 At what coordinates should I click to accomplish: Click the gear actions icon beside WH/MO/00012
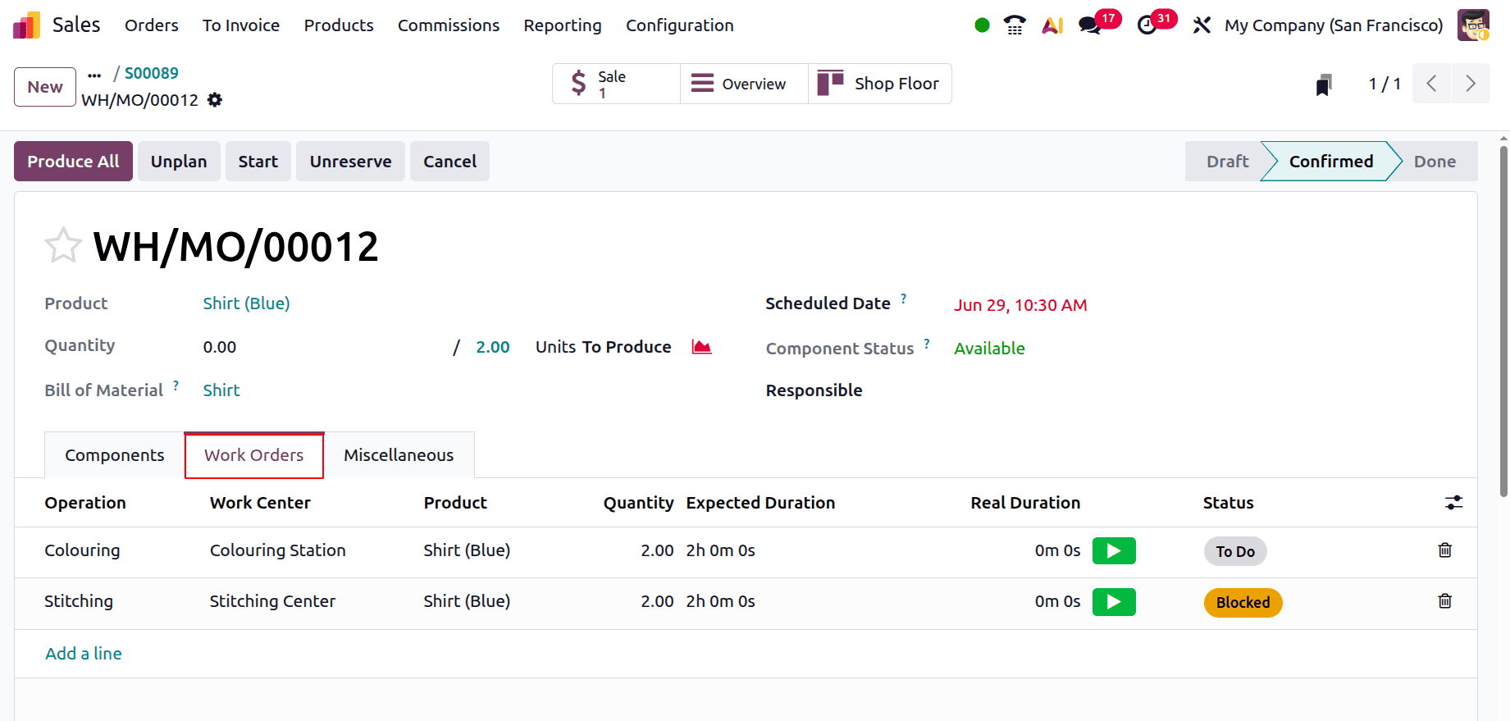[215, 100]
